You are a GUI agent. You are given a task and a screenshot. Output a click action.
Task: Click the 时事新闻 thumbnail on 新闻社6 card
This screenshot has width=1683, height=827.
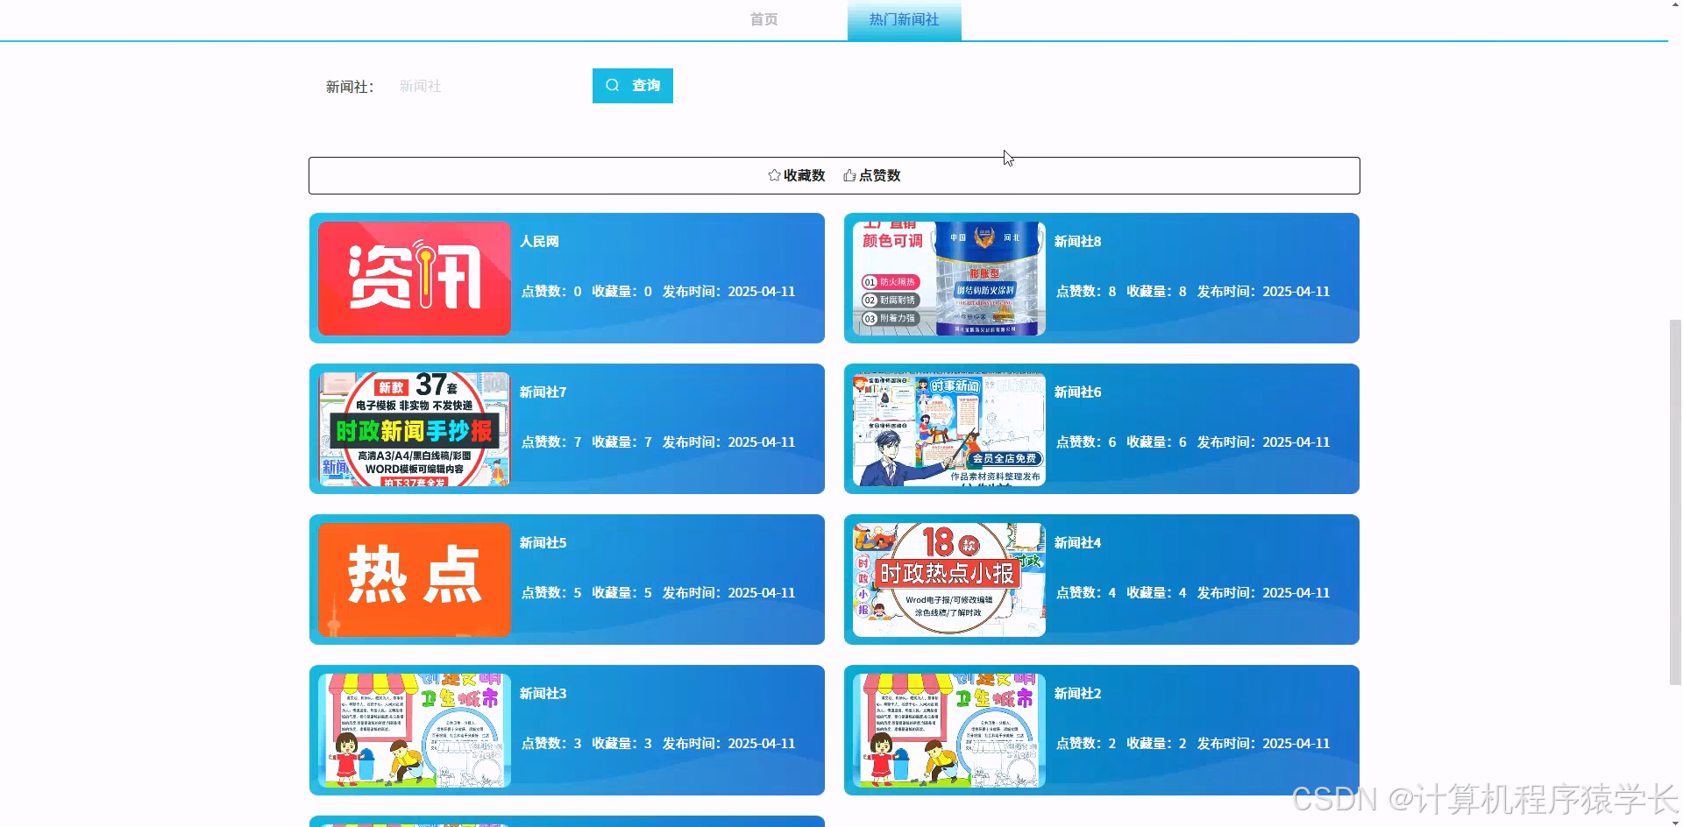click(948, 428)
